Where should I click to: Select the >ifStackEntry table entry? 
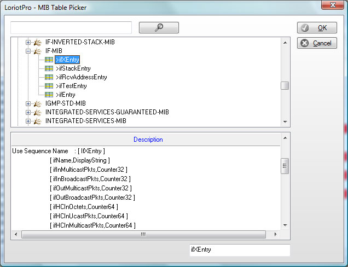[73, 68]
